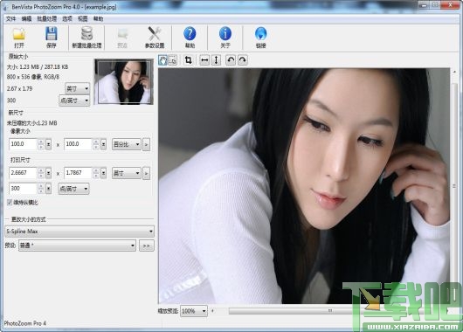Screen dimensions: 463x332
Task: Flip image horizontally with the arrow icon
Action: [204, 60]
